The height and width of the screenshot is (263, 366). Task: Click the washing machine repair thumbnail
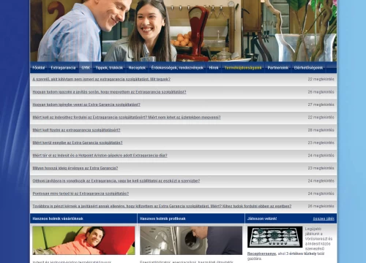pyautogui.click(x=191, y=240)
